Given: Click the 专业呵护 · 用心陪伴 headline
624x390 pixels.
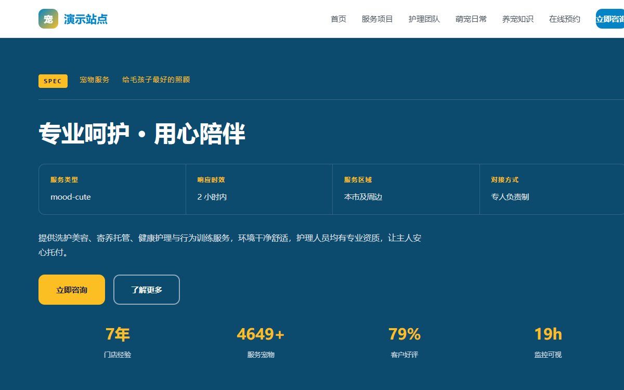Looking at the screenshot, I should [141, 134].
